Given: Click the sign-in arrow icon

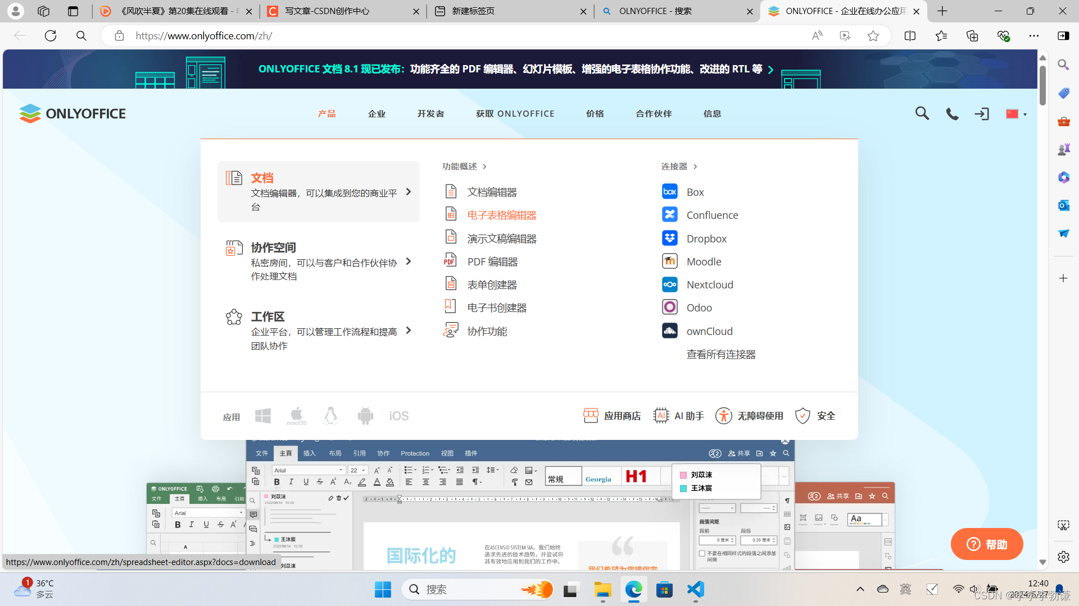Looking at the screenshot, I should click(x=982, y=114).
